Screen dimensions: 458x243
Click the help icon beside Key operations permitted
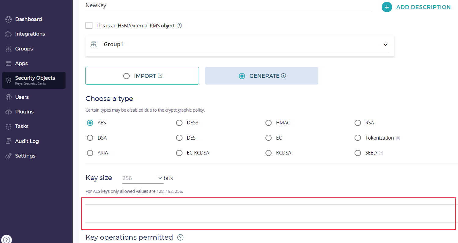click(x=180, y=238)
